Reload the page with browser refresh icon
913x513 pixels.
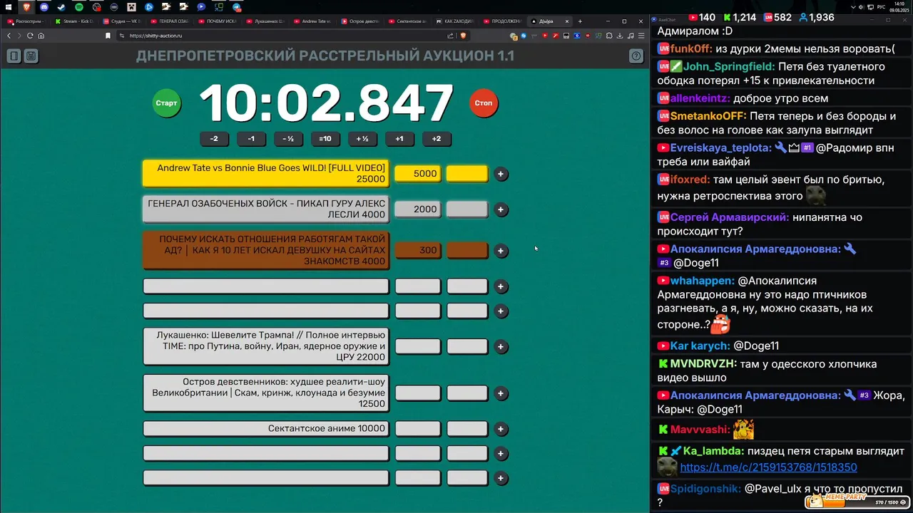30,36
